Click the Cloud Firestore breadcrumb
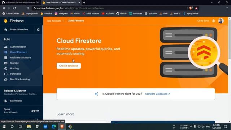Screen dimensions: 231x130 point(76,21)
